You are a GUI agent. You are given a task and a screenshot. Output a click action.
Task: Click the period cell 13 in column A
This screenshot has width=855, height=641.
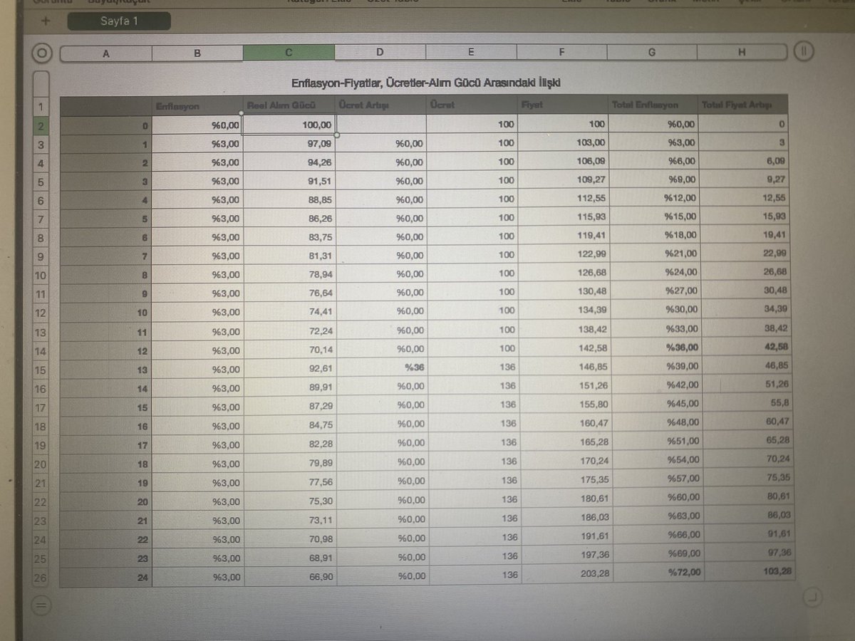[x=106, y=370]
